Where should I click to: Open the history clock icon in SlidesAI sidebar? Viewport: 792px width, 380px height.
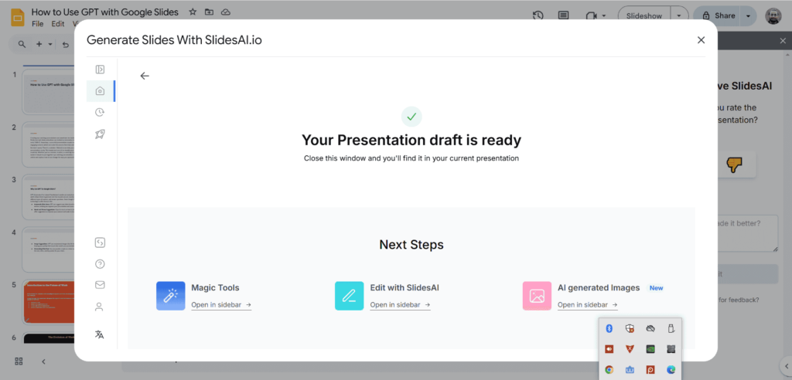(x=100, y=113)
